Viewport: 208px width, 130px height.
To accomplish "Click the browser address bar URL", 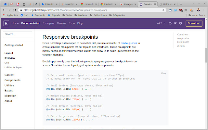I will click(65, 10).
